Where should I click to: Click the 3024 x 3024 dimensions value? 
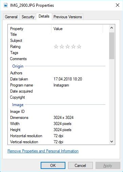[x=63, y=118]
